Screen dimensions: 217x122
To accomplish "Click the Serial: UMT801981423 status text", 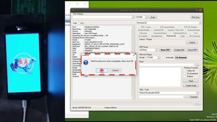I will 82,108.
